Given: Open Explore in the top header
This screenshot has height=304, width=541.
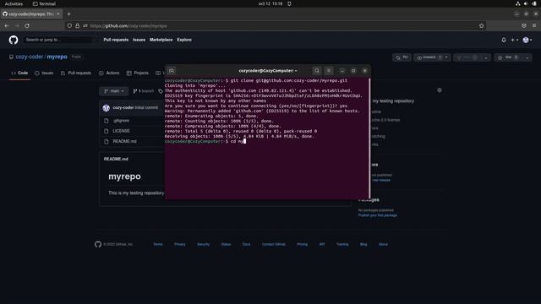Looking at the screenshot, I should 184,40.
